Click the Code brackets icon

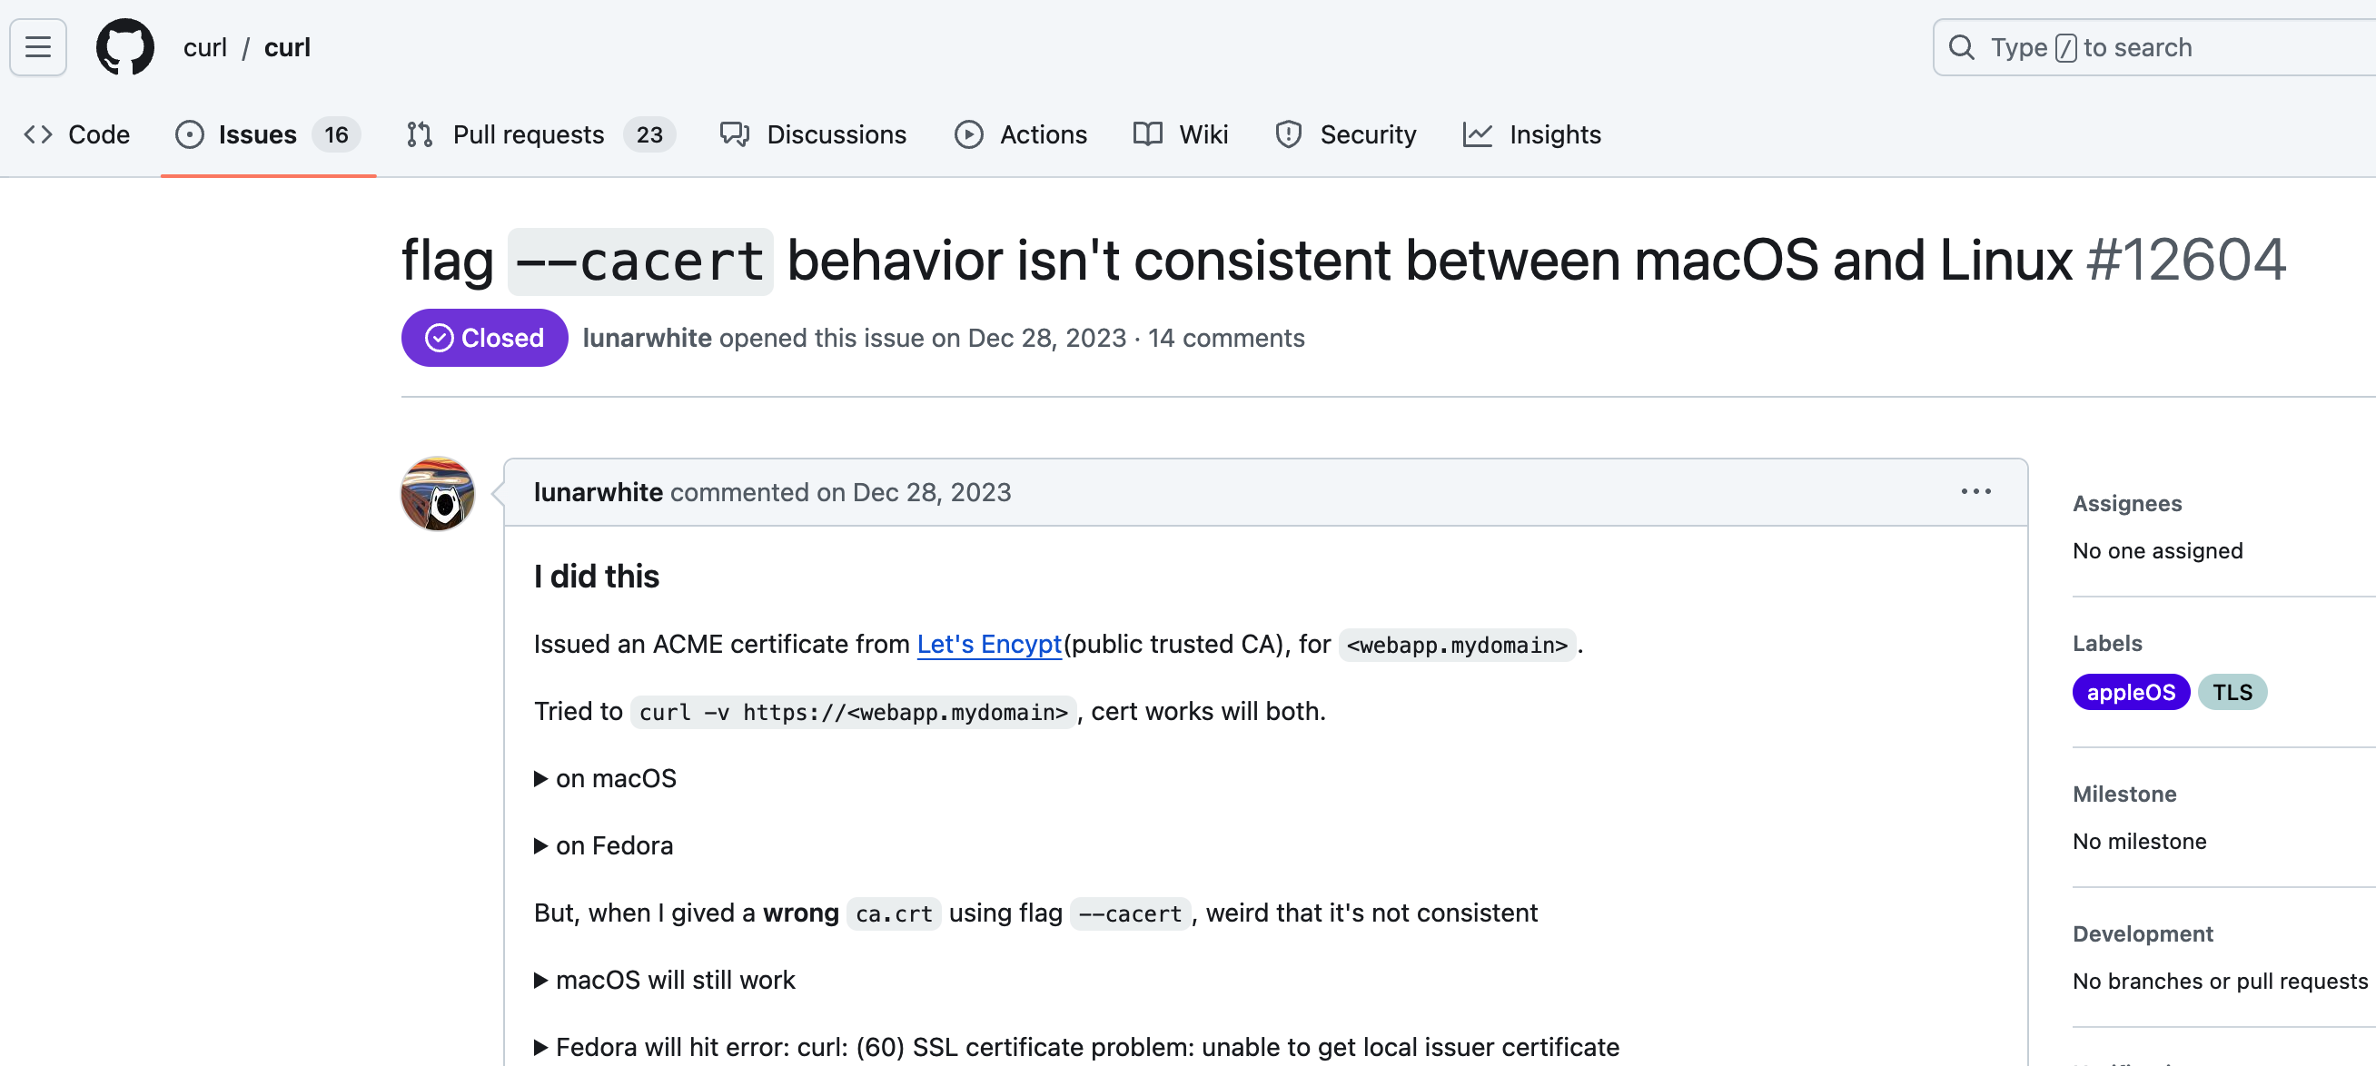(38, 134)
